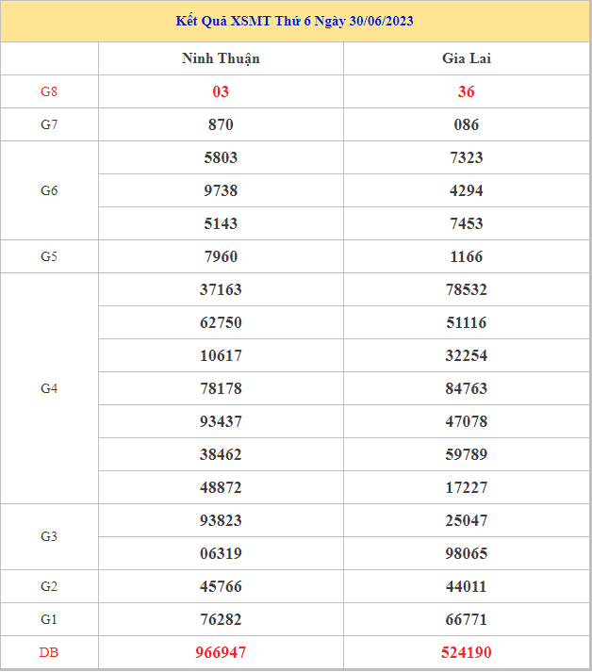
Task: Click the G6 number 9738
Action: (x=221, y=190)
